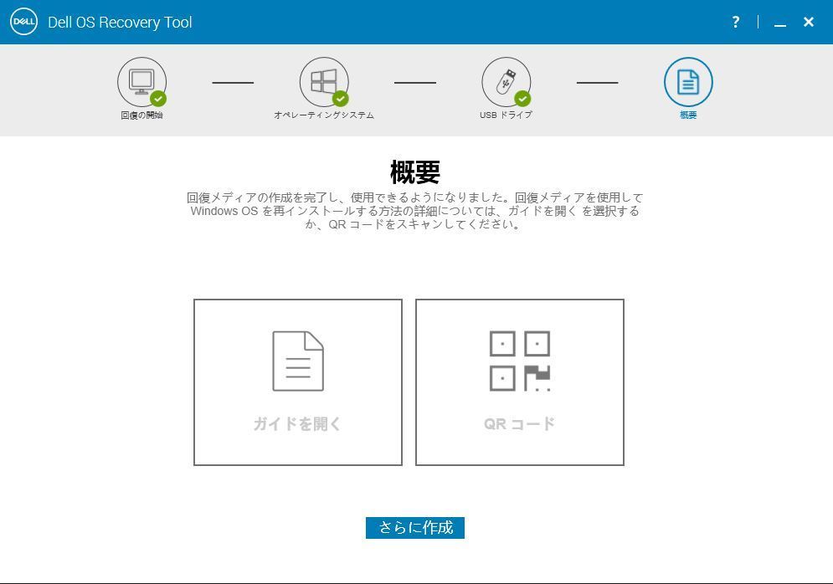Click the document icon in guide tile

tap(298, 361)
